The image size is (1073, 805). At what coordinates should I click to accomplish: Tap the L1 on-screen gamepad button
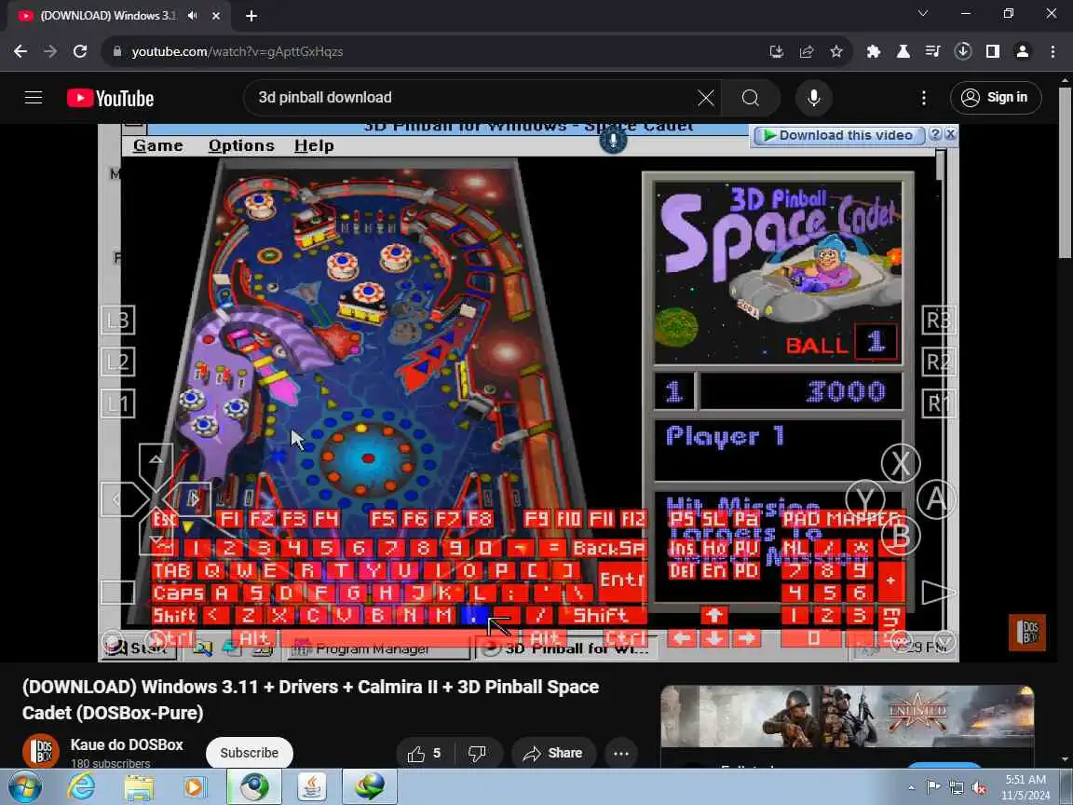point(117,403)
